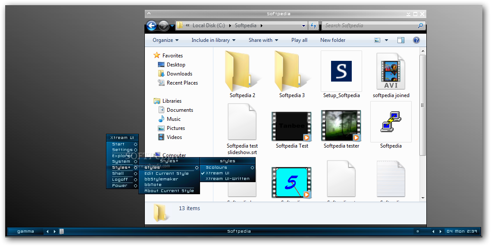This screenshot has height=246, width=491.
Task: Click the refresh icon beside address bar
Action: tap(313, 26)
